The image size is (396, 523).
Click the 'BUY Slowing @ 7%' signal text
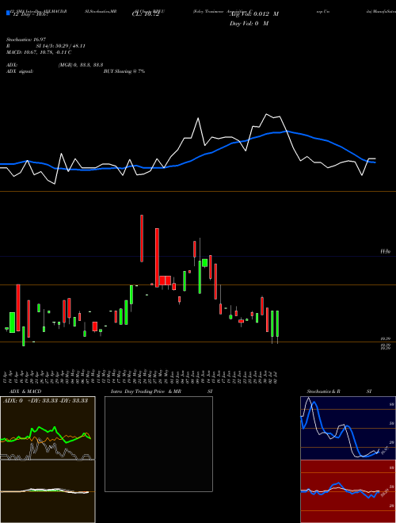[x=124, y=71]
